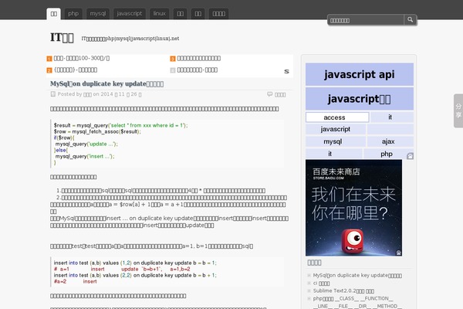Open sidebar post about php __CLASS__ __FUNCTION__

click(357, 302)
